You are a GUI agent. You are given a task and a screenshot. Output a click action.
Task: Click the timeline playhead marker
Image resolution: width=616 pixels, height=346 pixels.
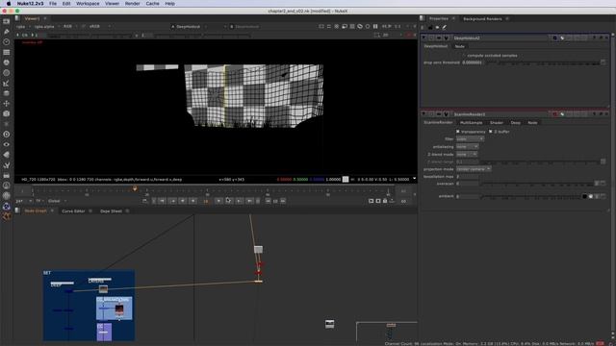[x=135, y=189]
